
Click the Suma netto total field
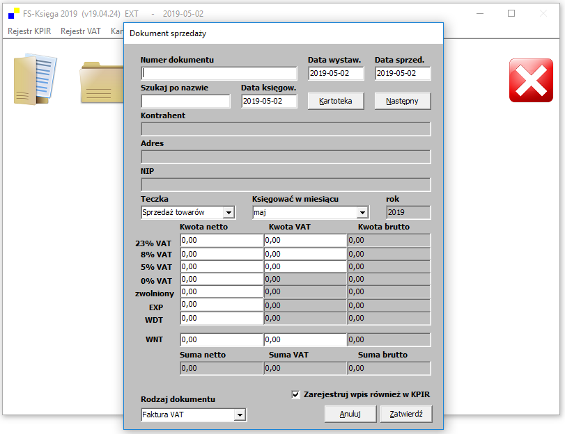222,369
